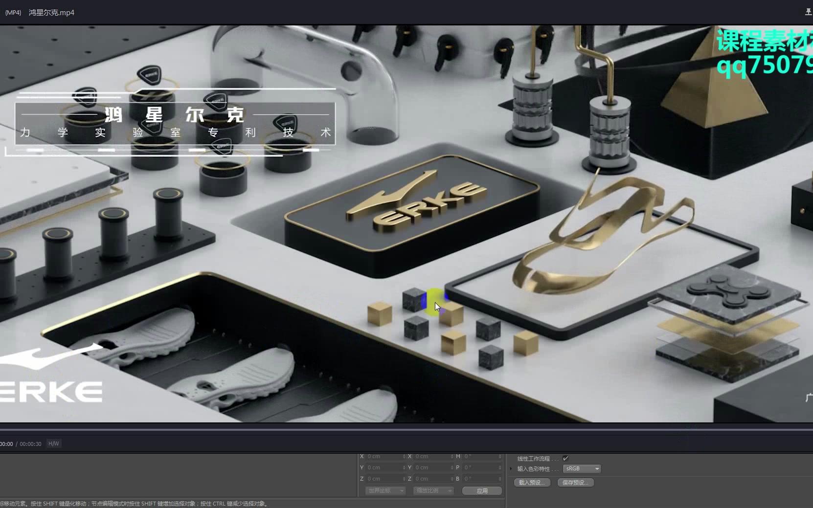Click the 00:00:30 total duration text
Image resolution: width=813 pixels, height=508 pixels.
coord(30,444)
